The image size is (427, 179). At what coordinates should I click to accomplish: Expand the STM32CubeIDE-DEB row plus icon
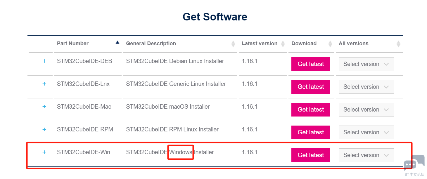click(x=44, y=61)
